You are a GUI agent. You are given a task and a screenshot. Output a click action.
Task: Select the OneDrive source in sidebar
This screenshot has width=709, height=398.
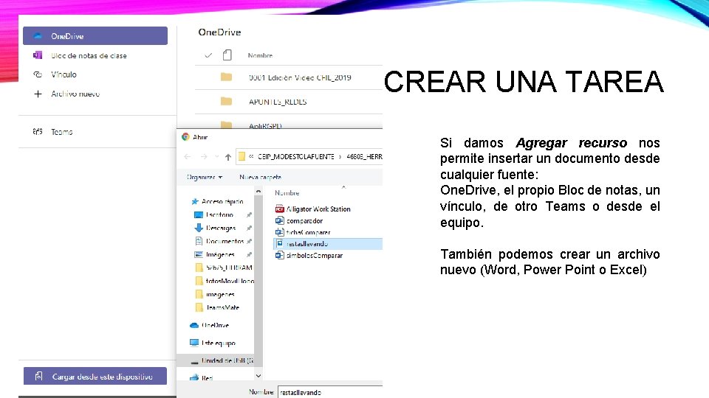(x=95, y=36)
